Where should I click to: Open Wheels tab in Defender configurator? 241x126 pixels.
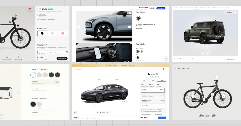click(197, 8)
